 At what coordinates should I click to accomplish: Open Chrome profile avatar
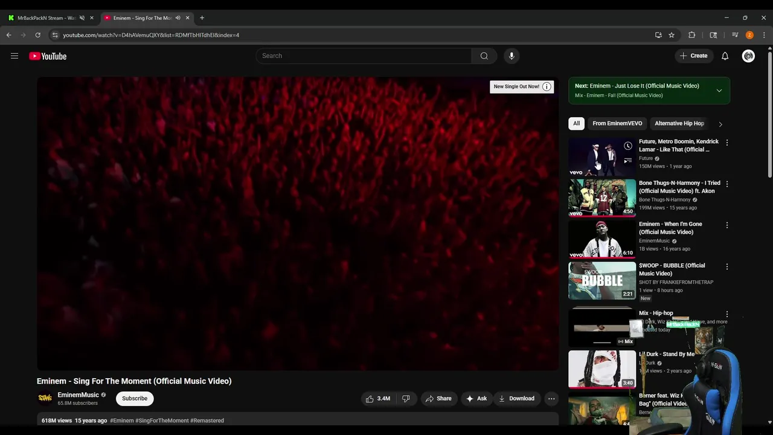tap(749, 35)
